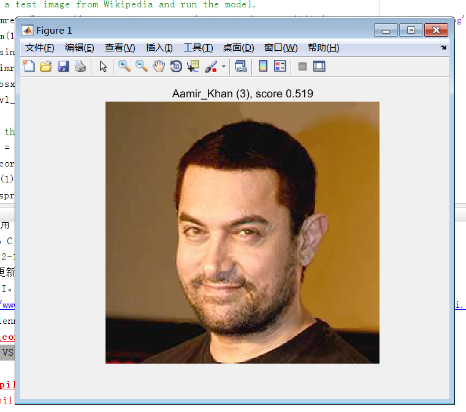
Task: Print the figure using printer icon
Action: point(80,66)
